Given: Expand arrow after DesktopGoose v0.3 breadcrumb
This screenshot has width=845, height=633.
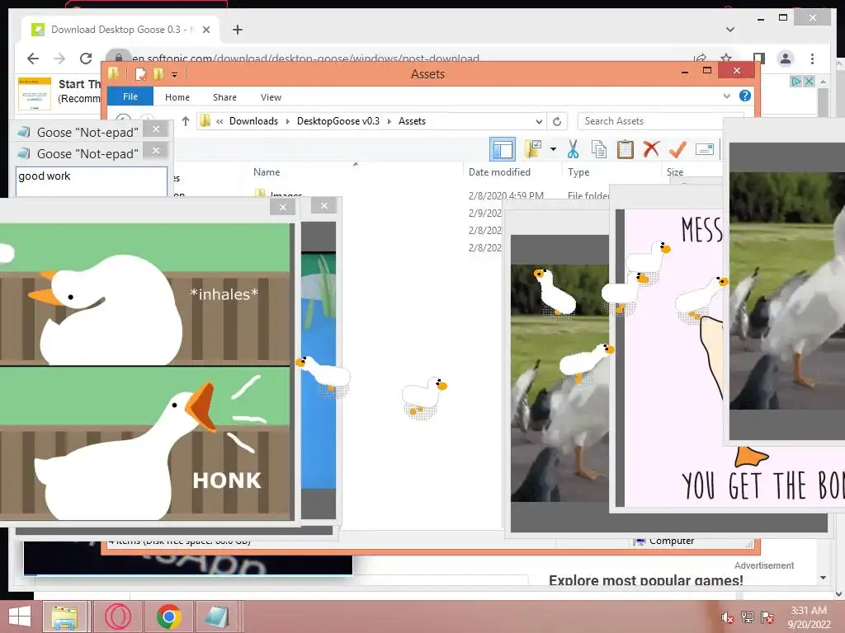Looking at the screenshot, I should [x=389, y=121].
